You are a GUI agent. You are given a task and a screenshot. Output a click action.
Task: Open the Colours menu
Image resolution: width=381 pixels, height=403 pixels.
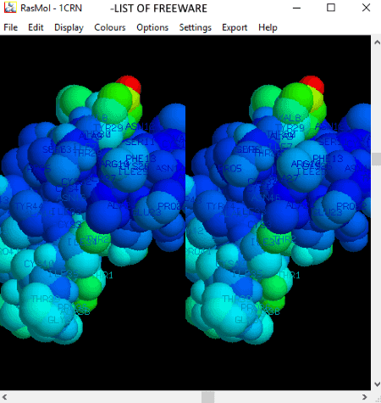click(110, 27)
